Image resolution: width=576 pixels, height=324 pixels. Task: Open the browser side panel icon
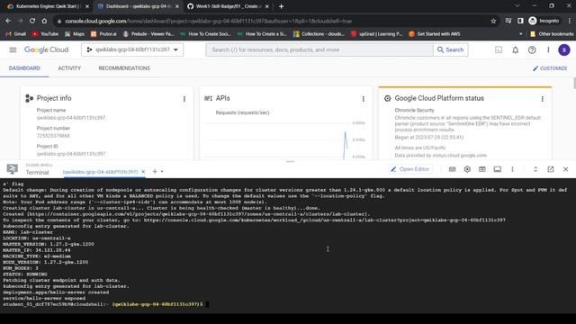click(x=520, y=21)
